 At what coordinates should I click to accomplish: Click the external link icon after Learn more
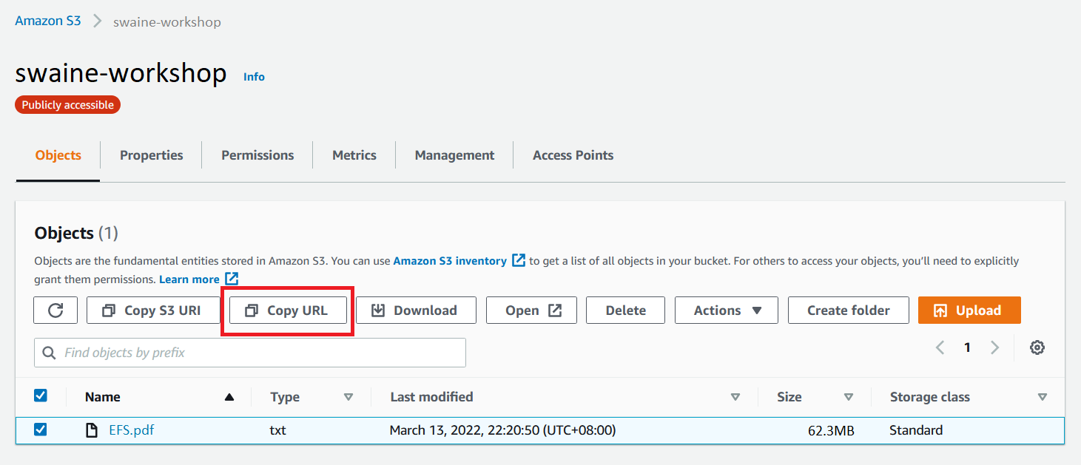click(232, 279)
